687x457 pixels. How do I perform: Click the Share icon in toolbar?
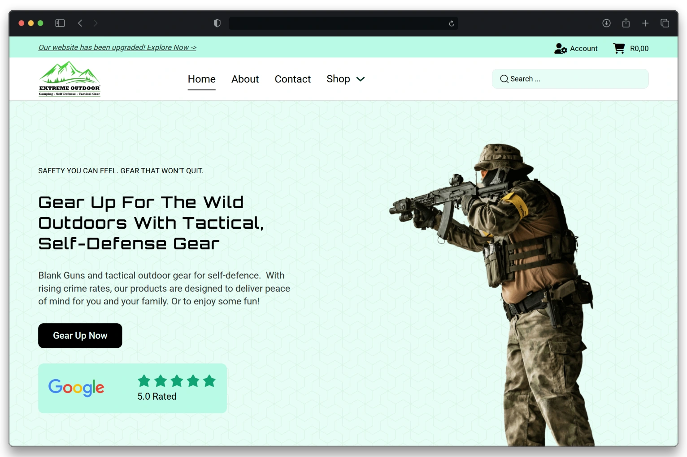(x=626, y=23)
